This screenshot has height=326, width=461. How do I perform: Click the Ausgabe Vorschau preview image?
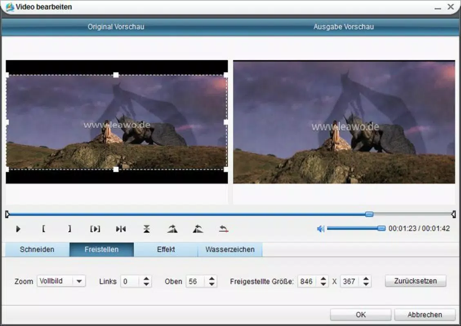coord(344,122)
